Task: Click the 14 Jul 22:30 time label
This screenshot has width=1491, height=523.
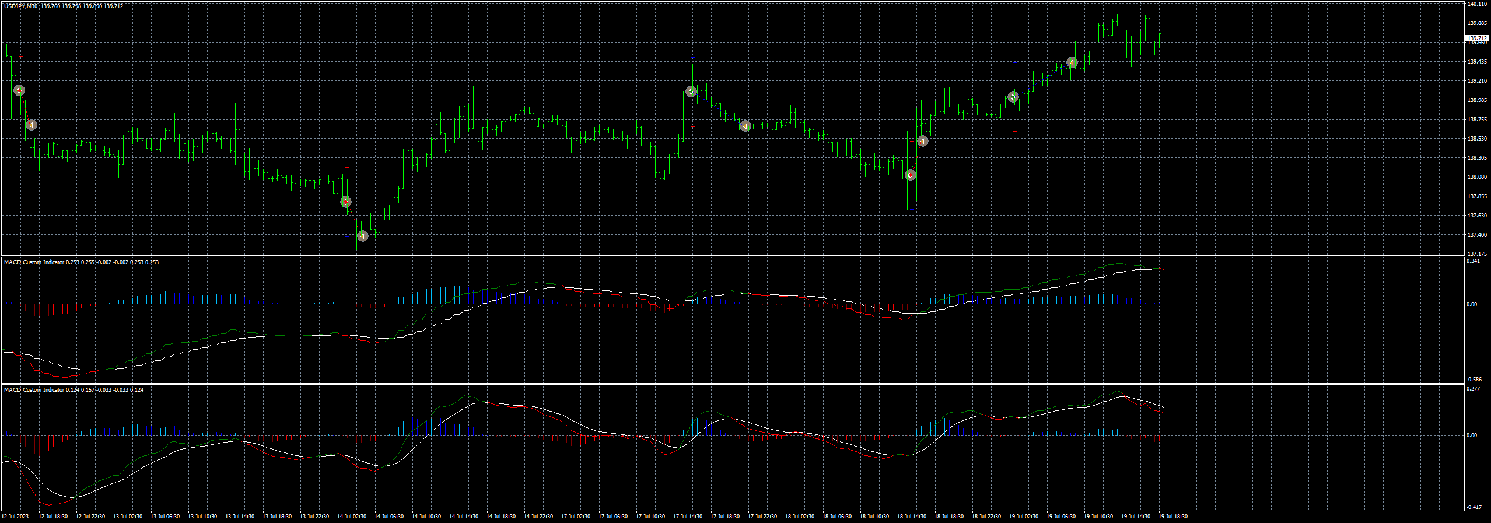Action: coord(538,517)
